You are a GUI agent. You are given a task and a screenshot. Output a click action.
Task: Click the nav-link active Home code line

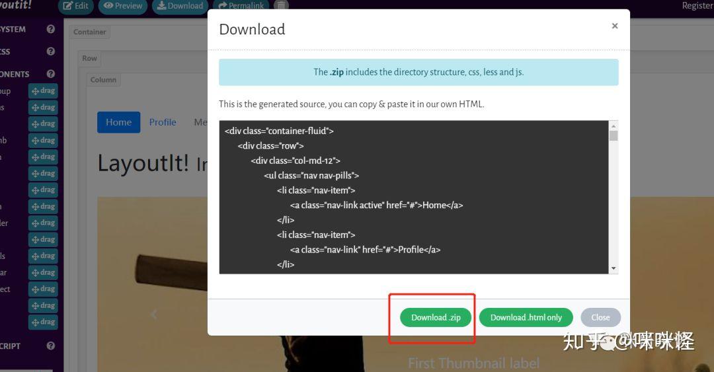point(376,205)
